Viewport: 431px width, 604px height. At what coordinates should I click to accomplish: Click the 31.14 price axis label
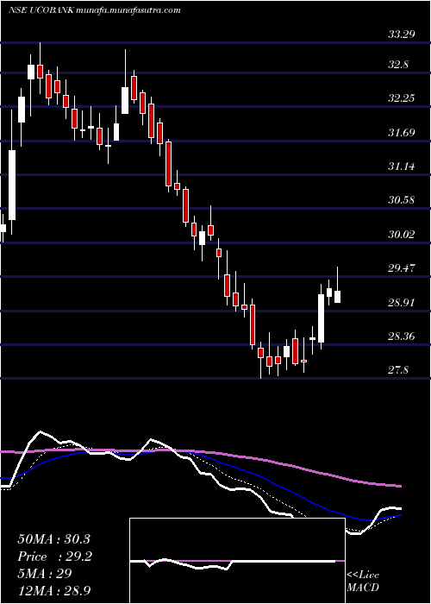[x=401, y=167]
